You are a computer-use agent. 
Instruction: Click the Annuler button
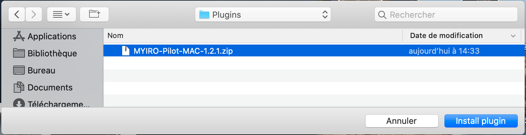coord(402,121)
